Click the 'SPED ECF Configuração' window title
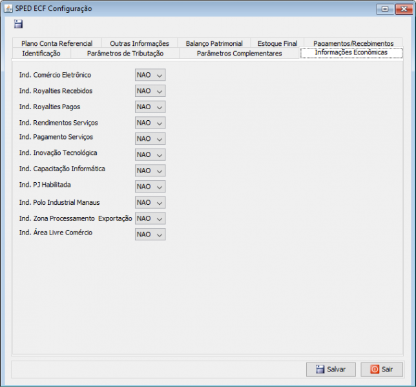 coord(54,8)
